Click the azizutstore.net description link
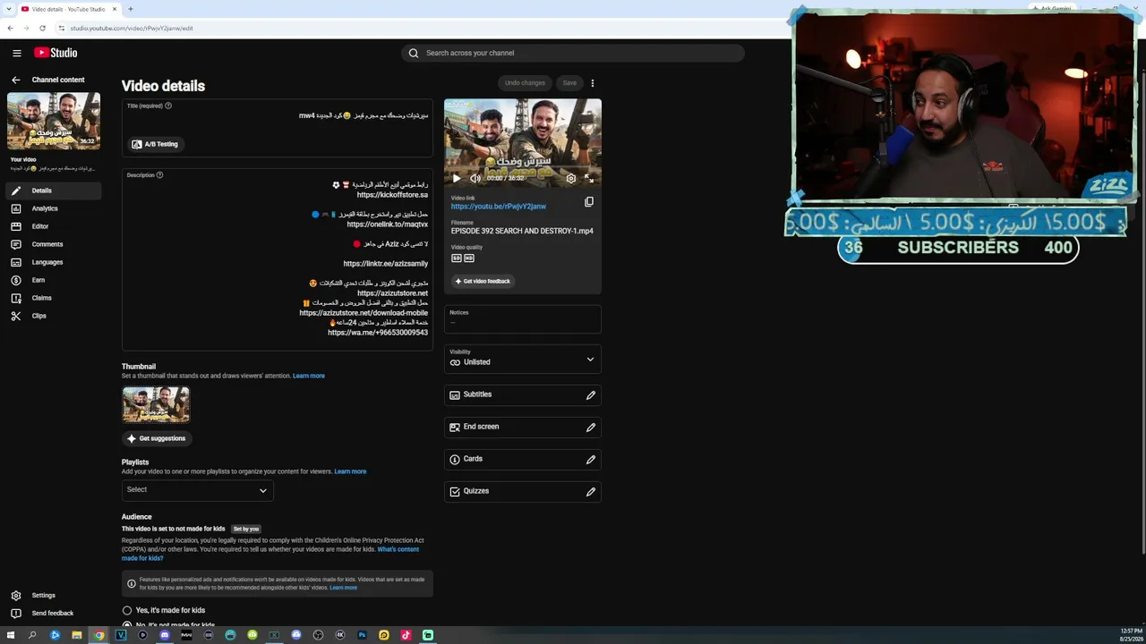Screen dimensions: 1146x644 coord(392,293)
